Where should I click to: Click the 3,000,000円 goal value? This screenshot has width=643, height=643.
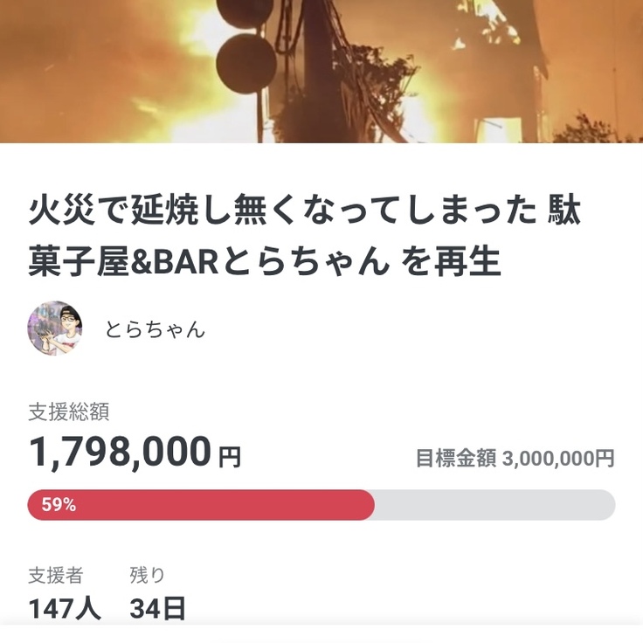(559, 459)
